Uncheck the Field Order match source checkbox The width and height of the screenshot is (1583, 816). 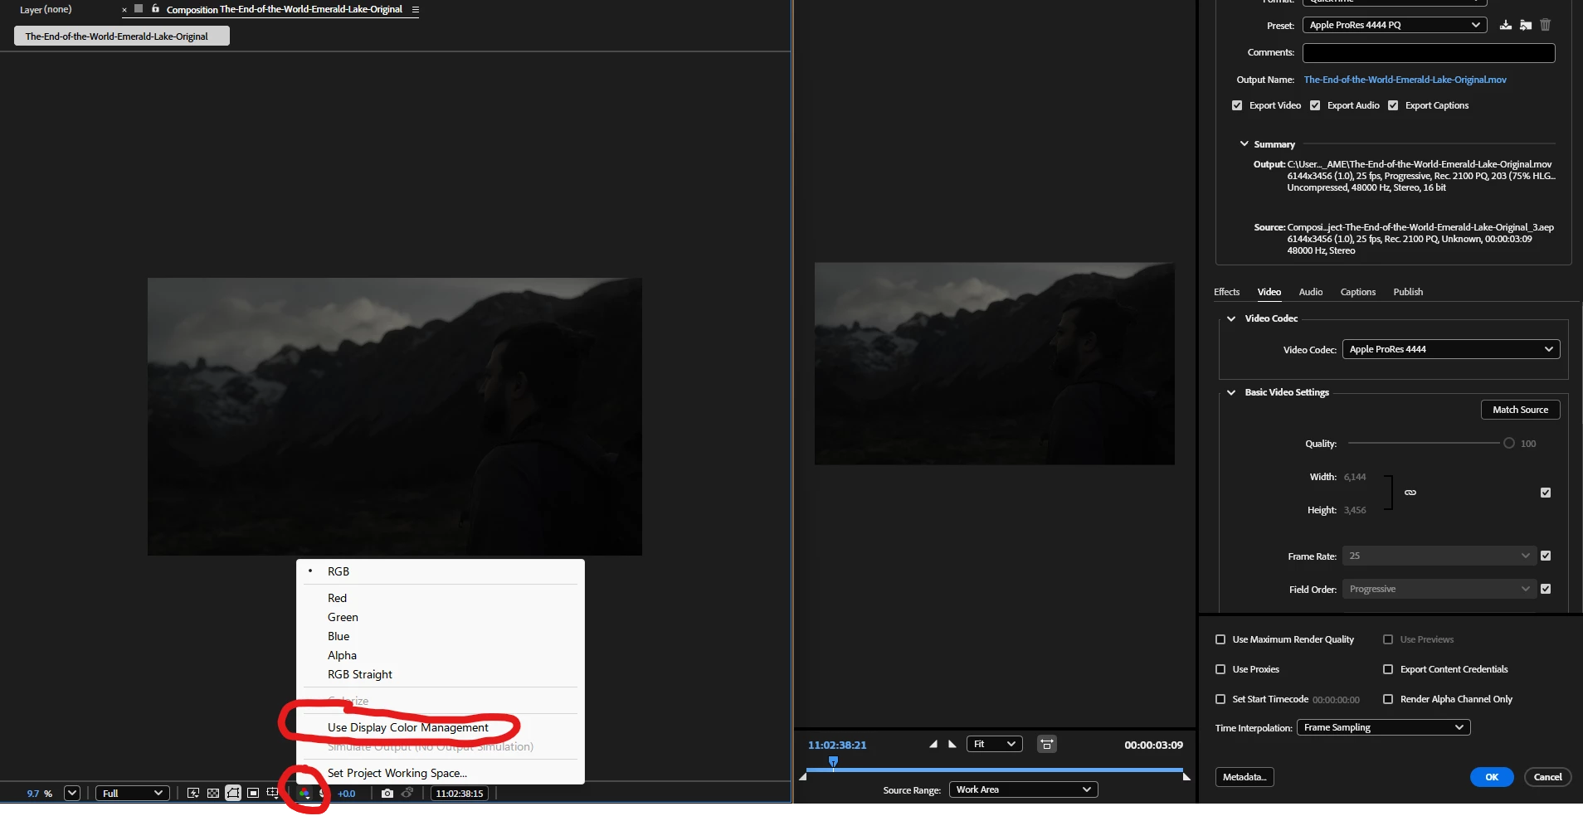click(x=1546, y=589)
